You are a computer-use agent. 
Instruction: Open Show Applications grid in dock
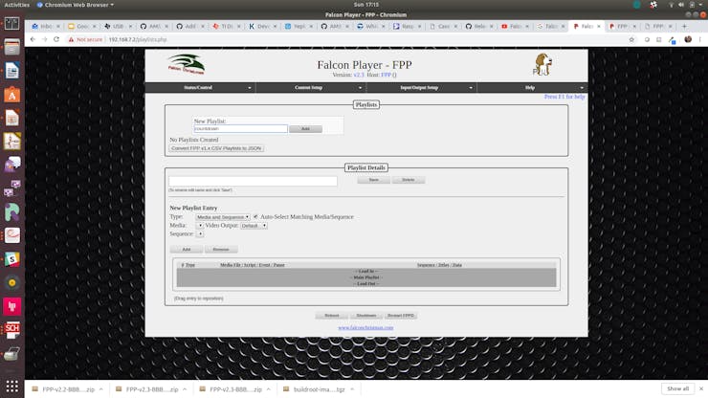point(12,387)
